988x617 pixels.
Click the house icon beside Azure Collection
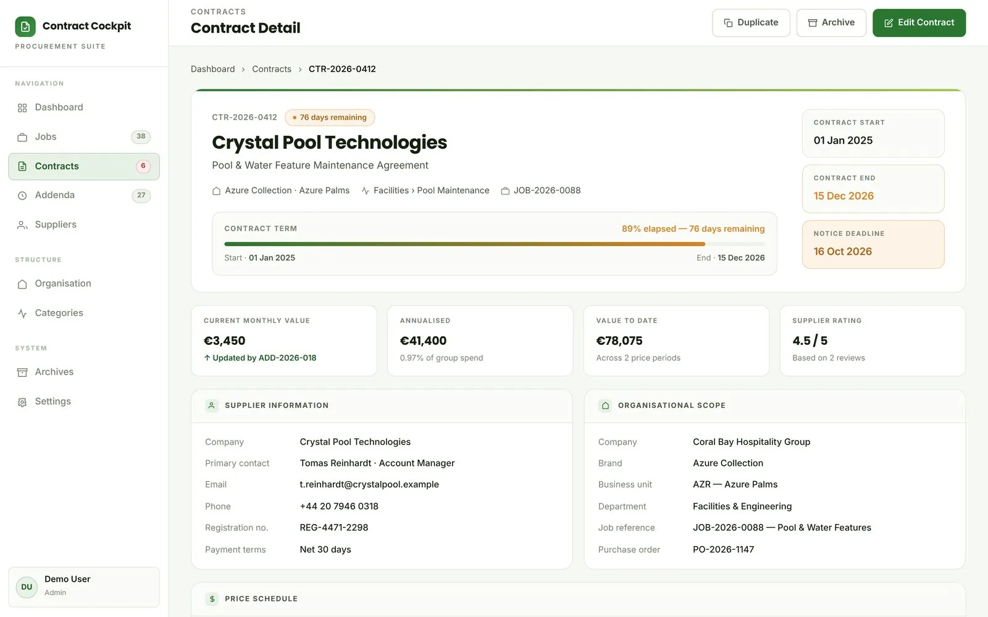tap(216, 191)
